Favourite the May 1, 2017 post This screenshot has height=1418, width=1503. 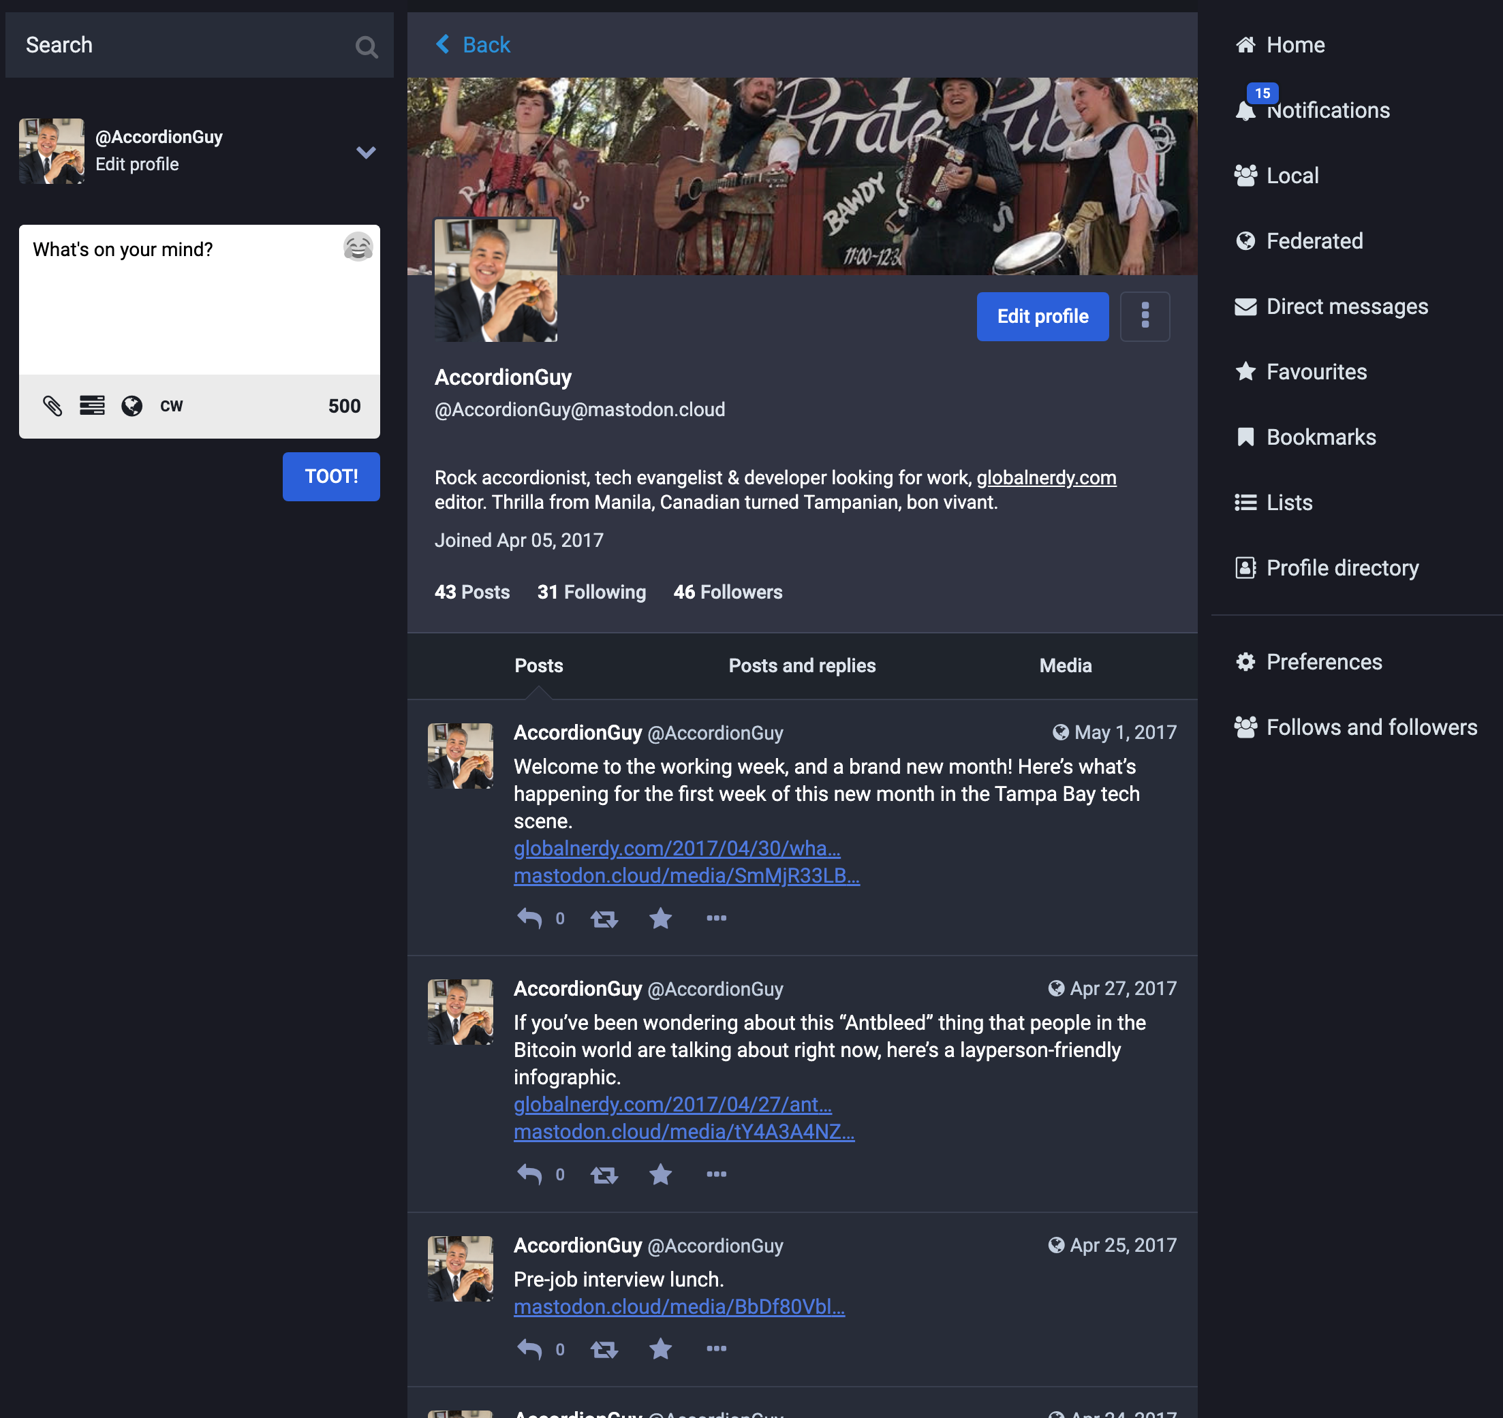[660, 917]
